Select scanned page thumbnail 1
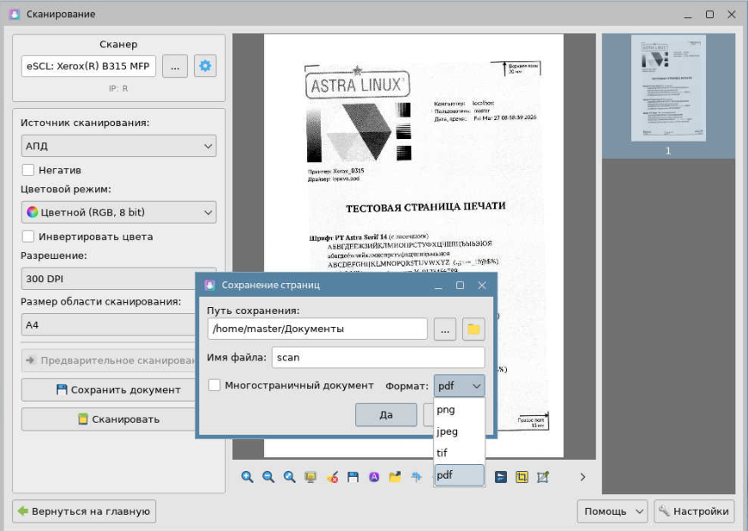748x531 pixels. click(667, 88)
